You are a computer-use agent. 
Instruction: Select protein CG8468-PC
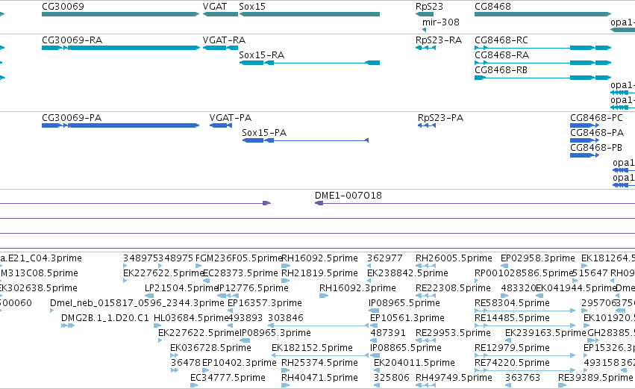(584, 125)
